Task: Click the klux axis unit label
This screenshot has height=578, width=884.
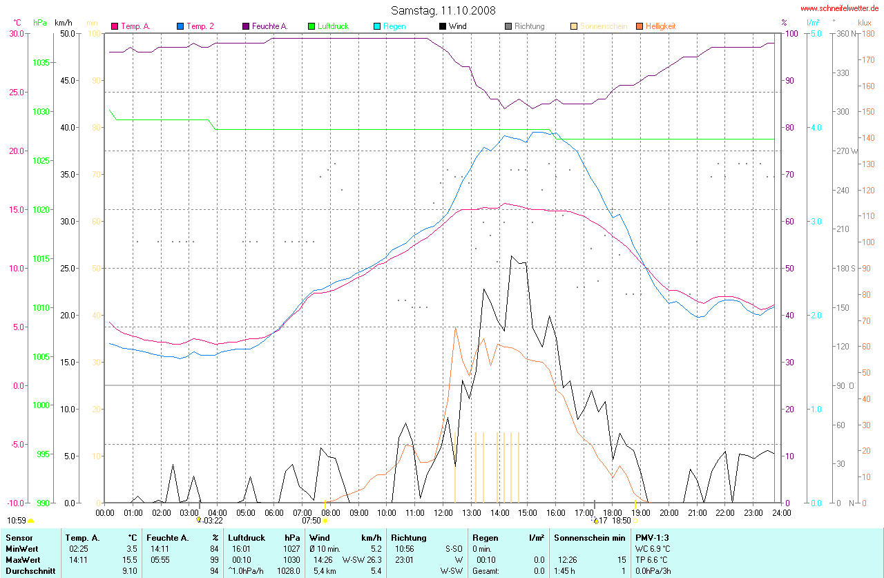Action: click(864, 23)
